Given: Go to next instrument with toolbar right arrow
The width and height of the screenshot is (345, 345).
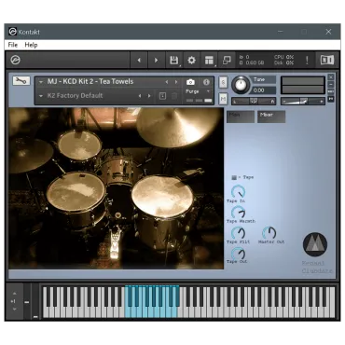Looking at the screenshot, I should (156, 61).
